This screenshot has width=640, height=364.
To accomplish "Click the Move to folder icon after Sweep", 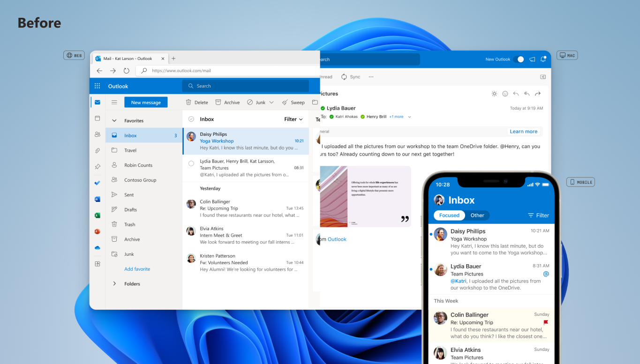I will pos(315,102).
